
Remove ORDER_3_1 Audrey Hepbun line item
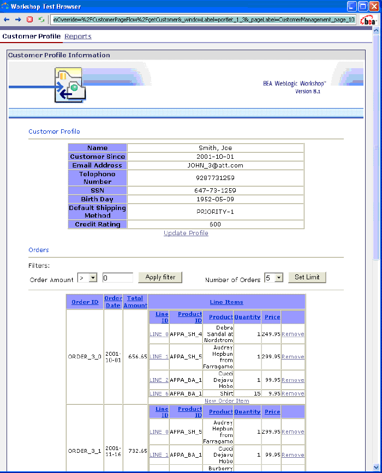[x=293, y=432]
